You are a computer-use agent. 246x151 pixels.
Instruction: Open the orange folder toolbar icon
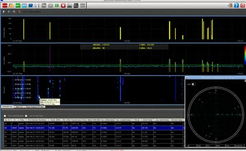pyautogui.click(x=11, y=6)
